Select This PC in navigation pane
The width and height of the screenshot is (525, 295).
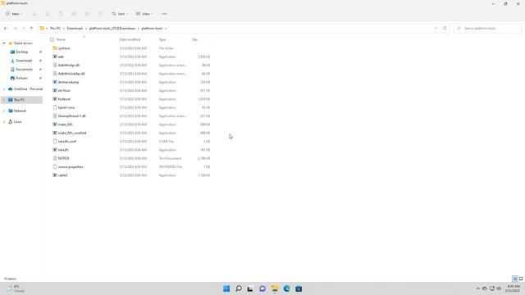tap(22, 100)
